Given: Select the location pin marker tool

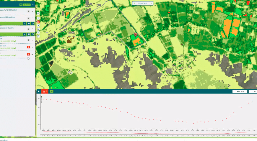Looking at the screenshot, I should coord(38,26).
